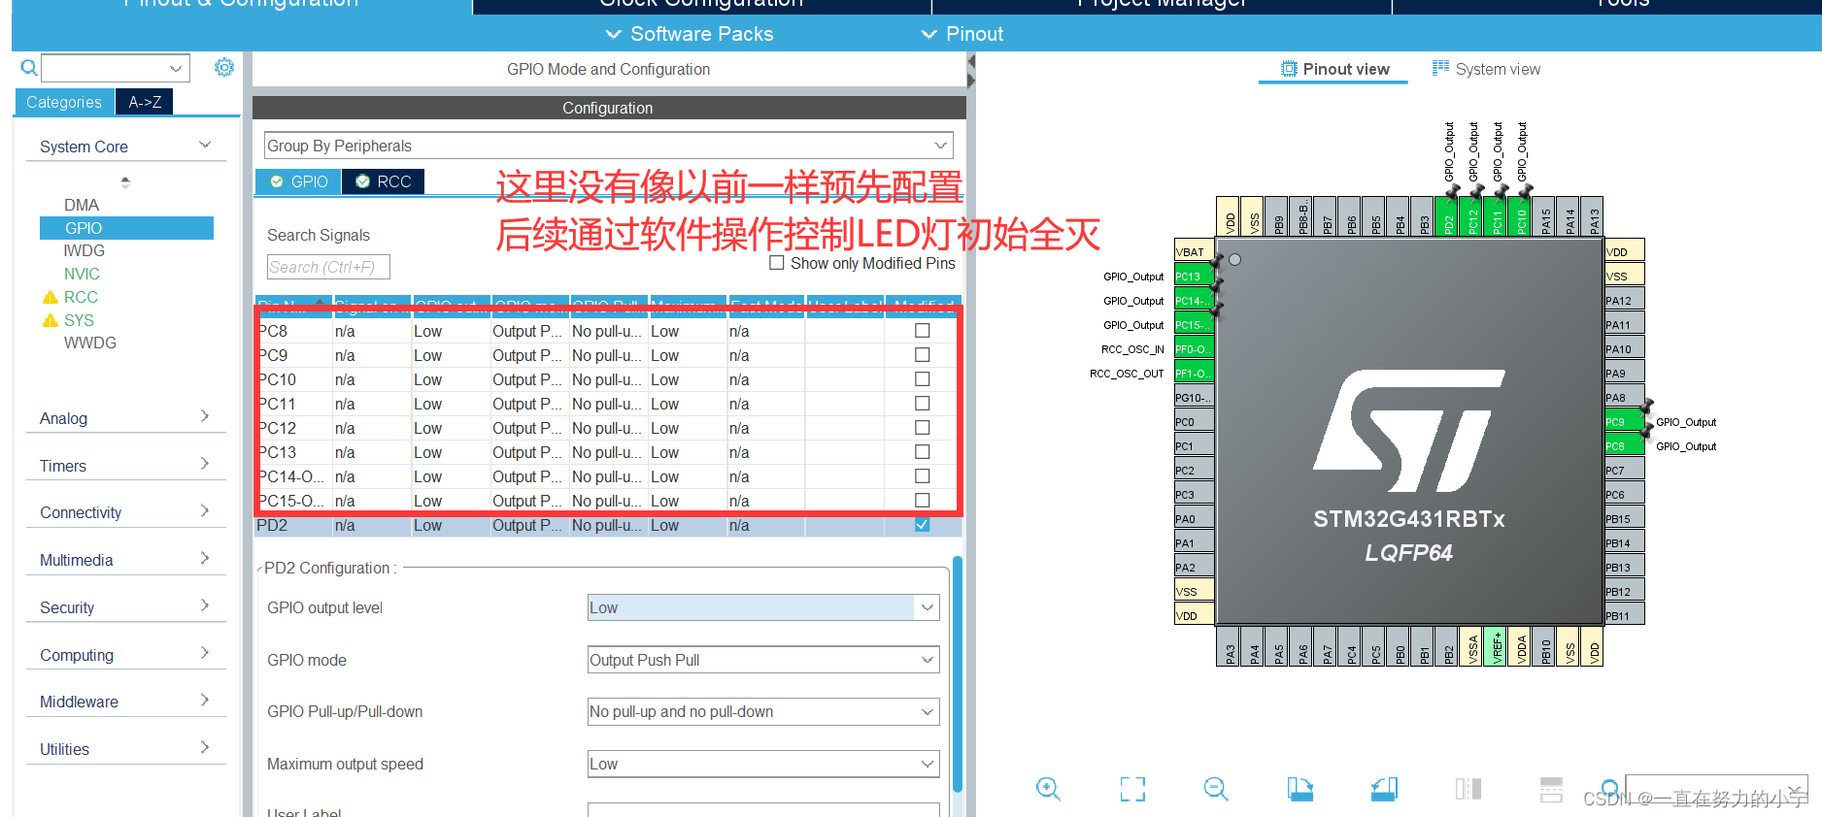Click the PC8 pin on the chip
This screenshot has width=1822, height=817.
click(x=1624, y=446)
